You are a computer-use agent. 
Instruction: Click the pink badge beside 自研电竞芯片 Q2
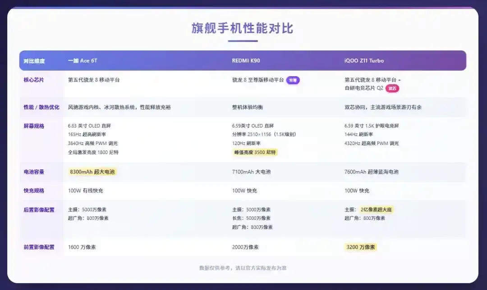(392, 88)
